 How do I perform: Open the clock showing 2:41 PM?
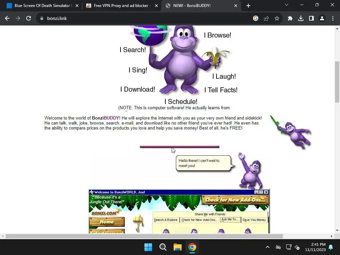coord(315,247)
